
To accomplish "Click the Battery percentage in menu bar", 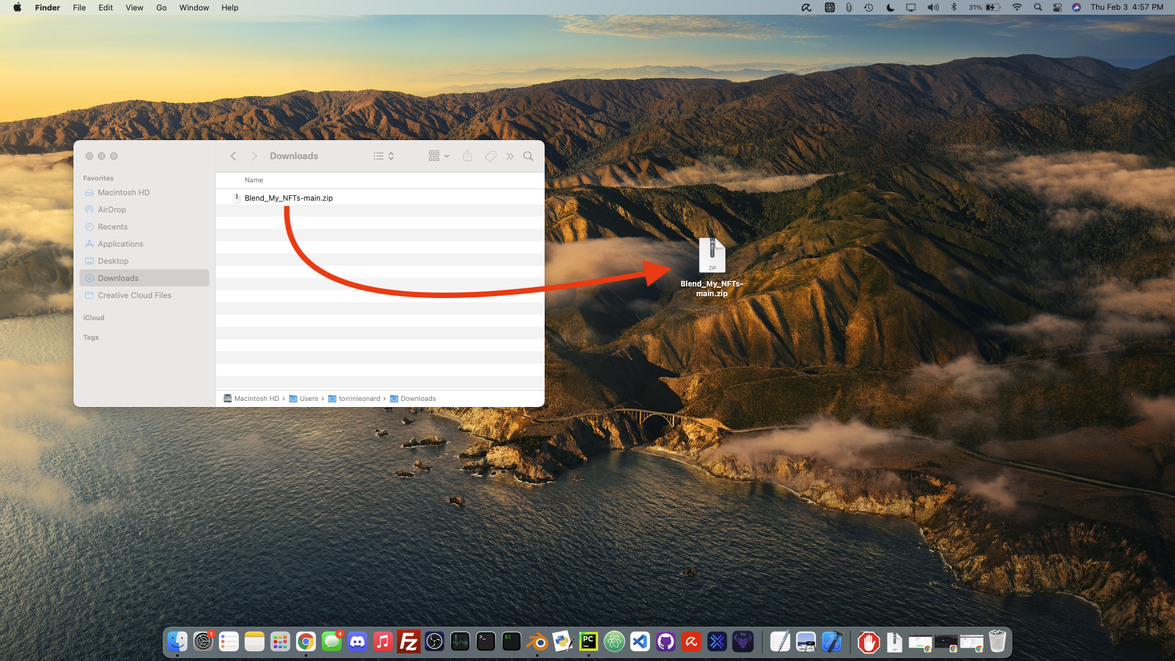I will [x=974, y=7].
